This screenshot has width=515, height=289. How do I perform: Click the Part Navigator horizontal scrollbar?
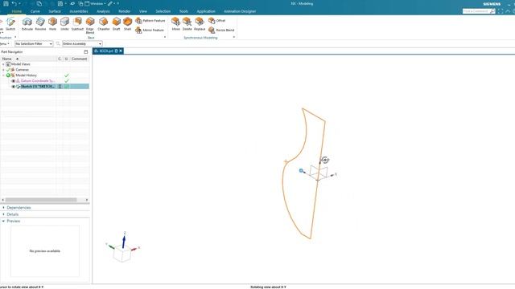click(41, 200)
